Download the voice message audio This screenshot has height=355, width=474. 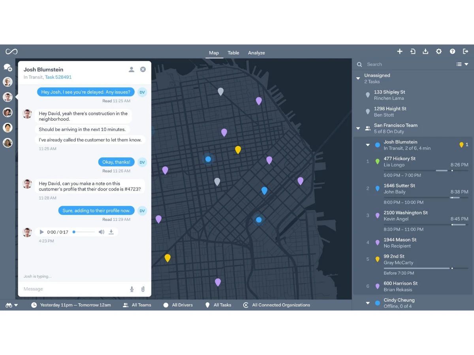pos(111,232)
